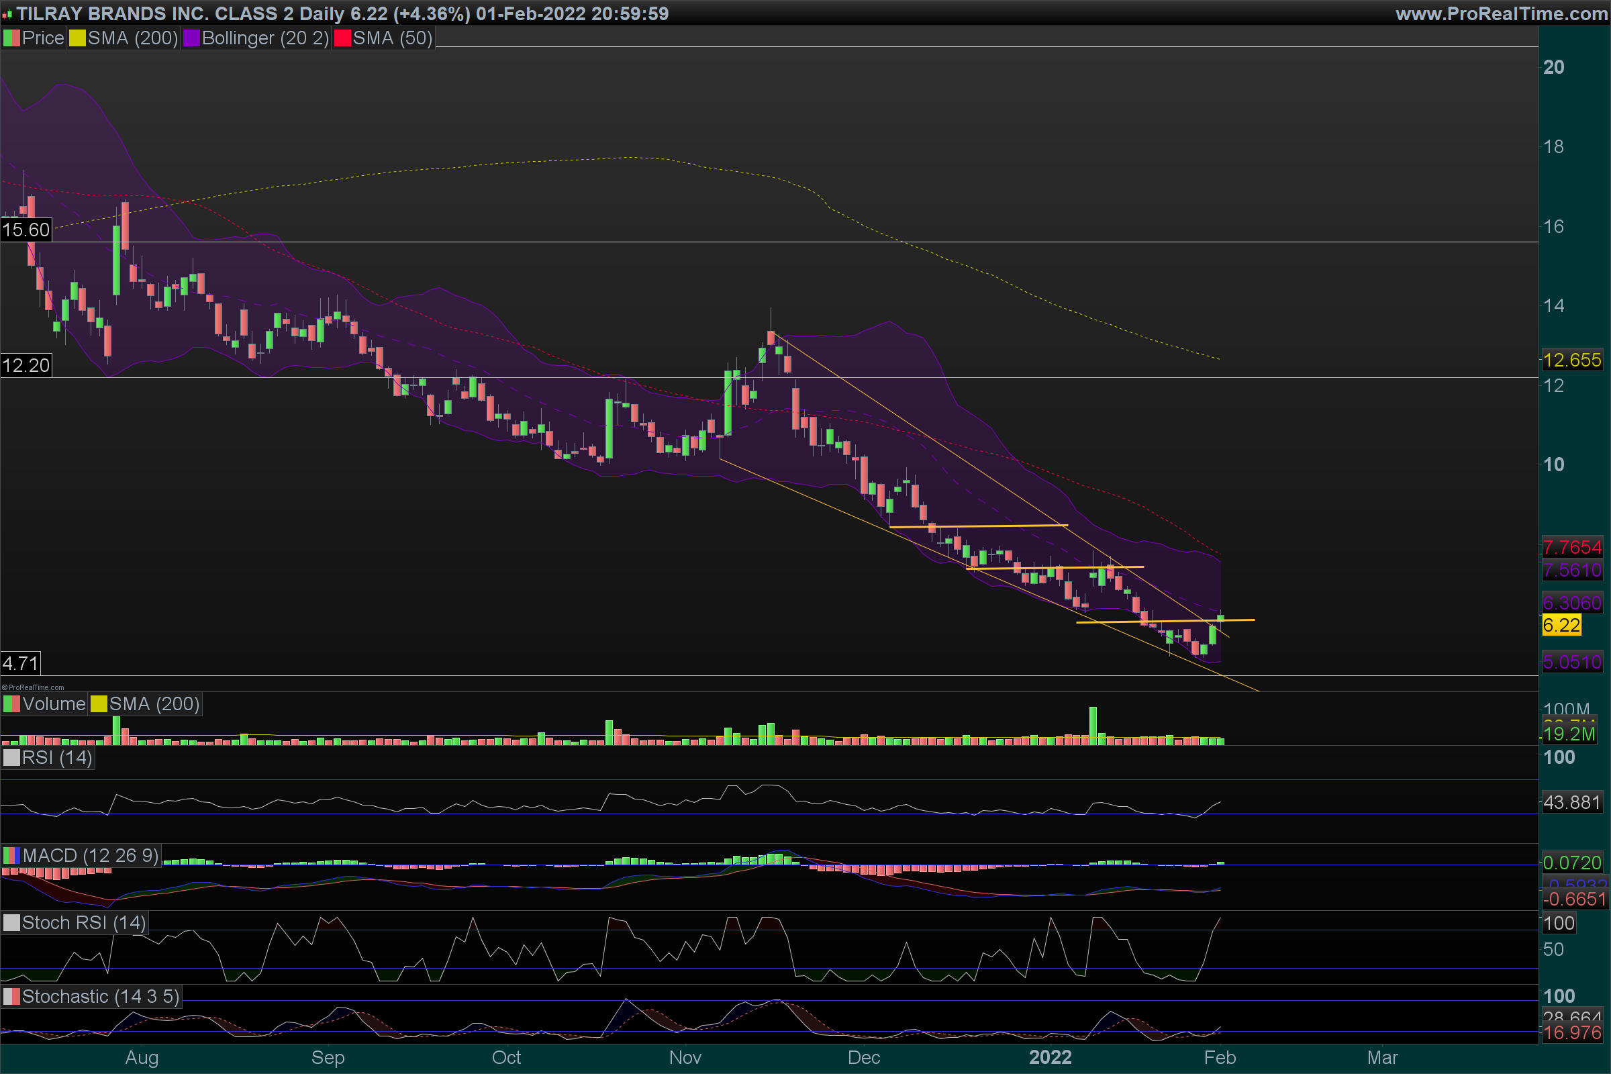Click the 12.655 SMA value tag
The image size is (1611, 1074).
pos(1572,360)
